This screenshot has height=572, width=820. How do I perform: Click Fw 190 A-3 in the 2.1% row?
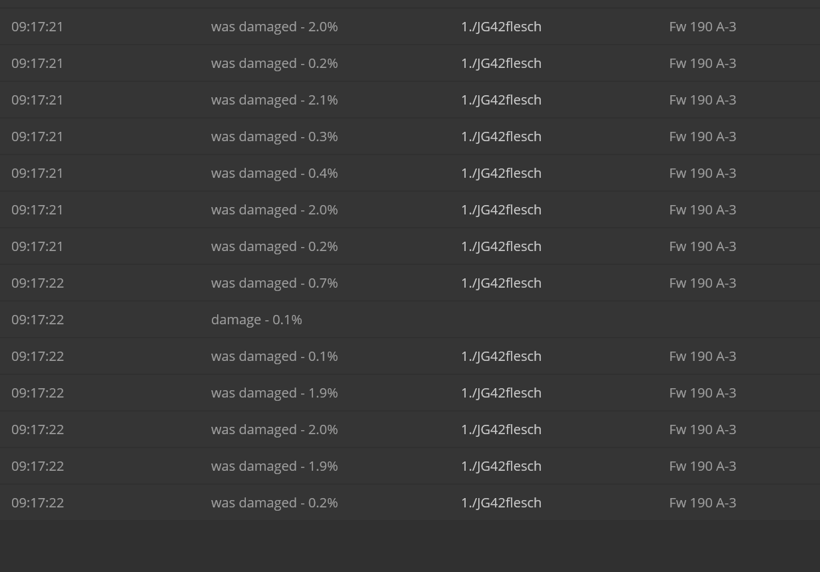703,100
